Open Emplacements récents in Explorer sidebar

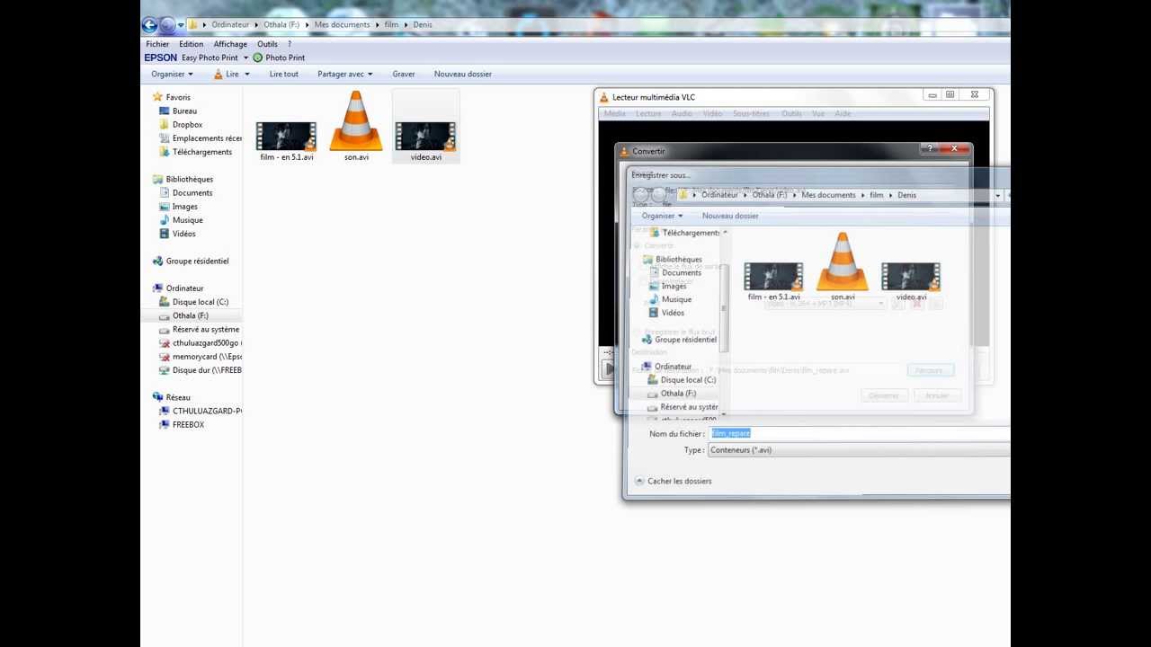tap(201, 138)
